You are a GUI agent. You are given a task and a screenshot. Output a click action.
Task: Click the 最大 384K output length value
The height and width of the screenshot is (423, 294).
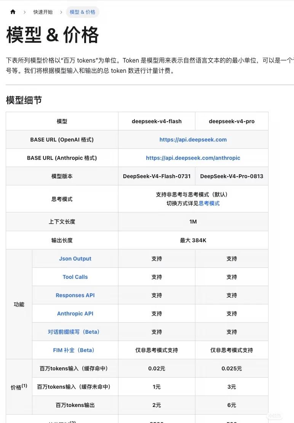click(x=193, y=240)
